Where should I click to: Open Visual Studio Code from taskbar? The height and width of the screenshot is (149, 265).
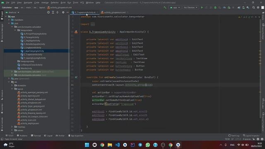(118, 145)
